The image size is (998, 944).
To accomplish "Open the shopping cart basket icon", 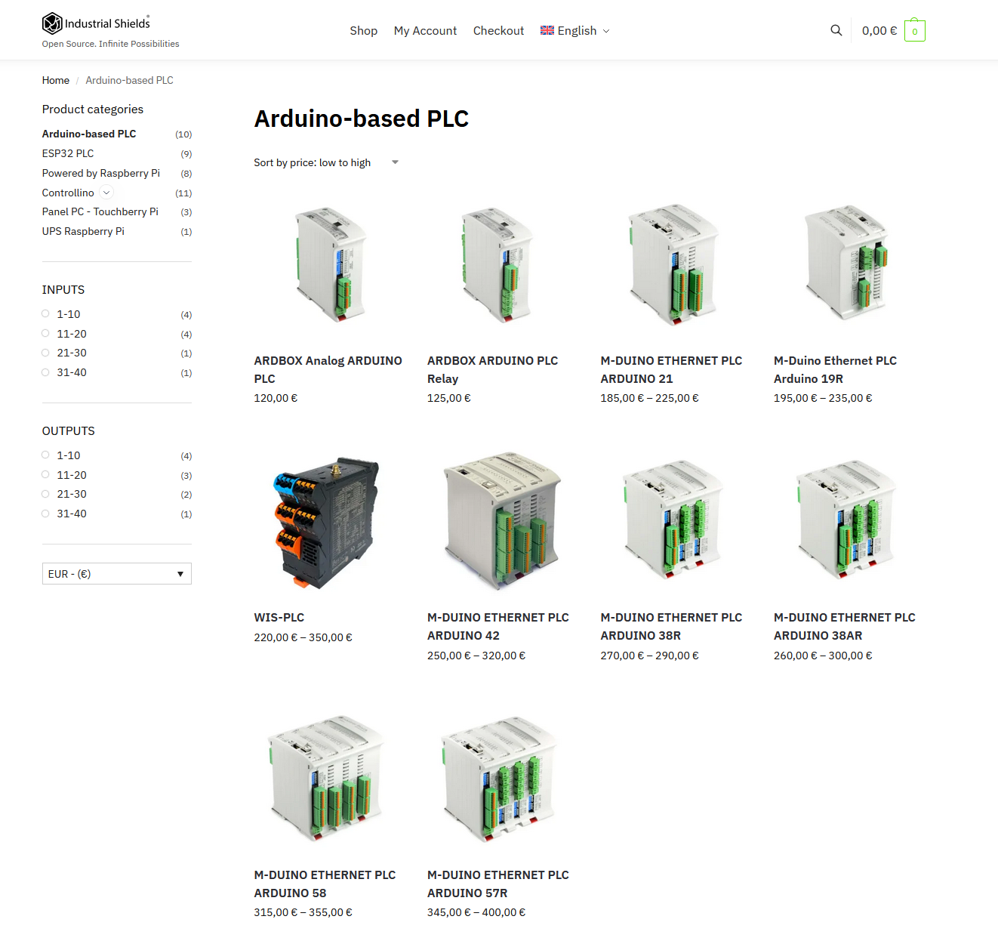I will [914, 31].
